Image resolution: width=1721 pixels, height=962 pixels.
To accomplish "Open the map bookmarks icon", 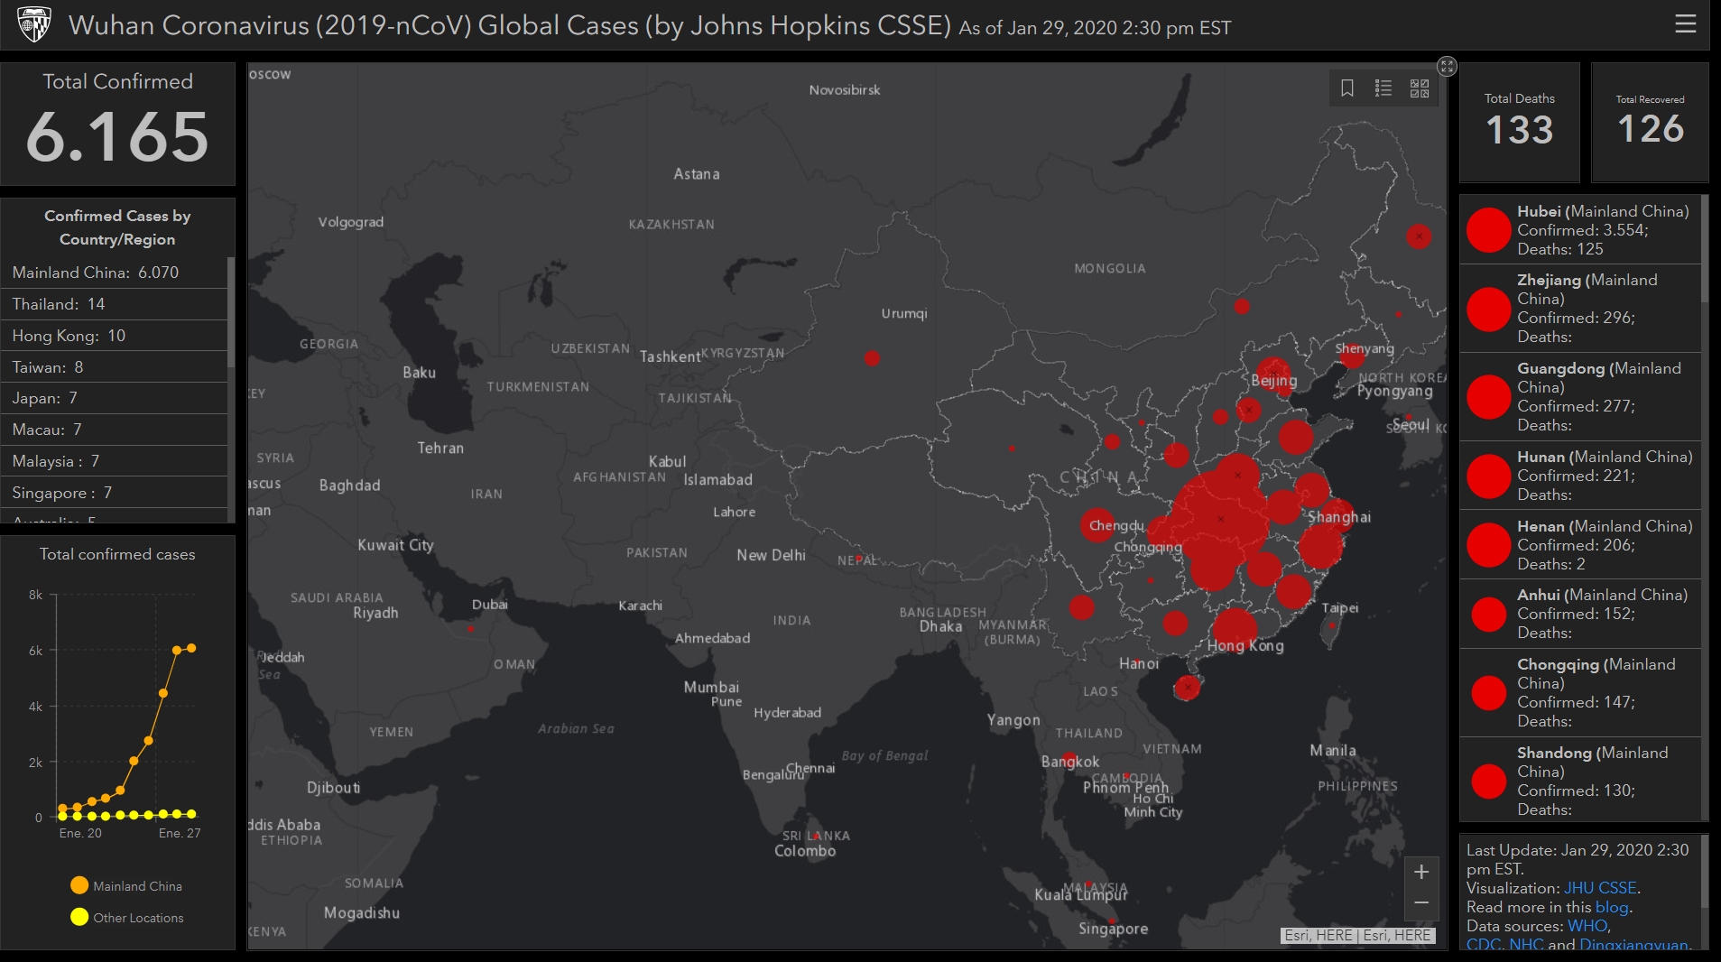I will 1347,88.
